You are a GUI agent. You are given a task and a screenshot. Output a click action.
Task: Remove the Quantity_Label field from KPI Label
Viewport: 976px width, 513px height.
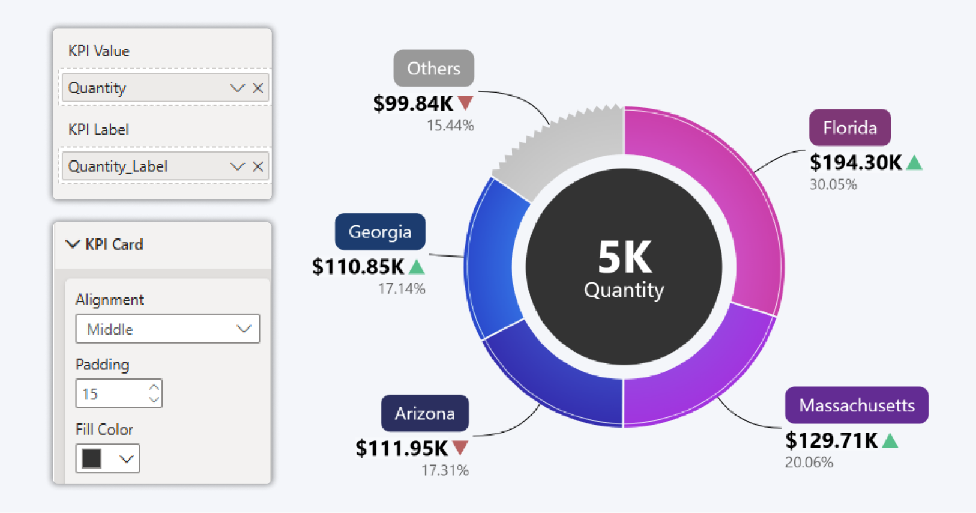pyautogui.click(x=258, y=166)
